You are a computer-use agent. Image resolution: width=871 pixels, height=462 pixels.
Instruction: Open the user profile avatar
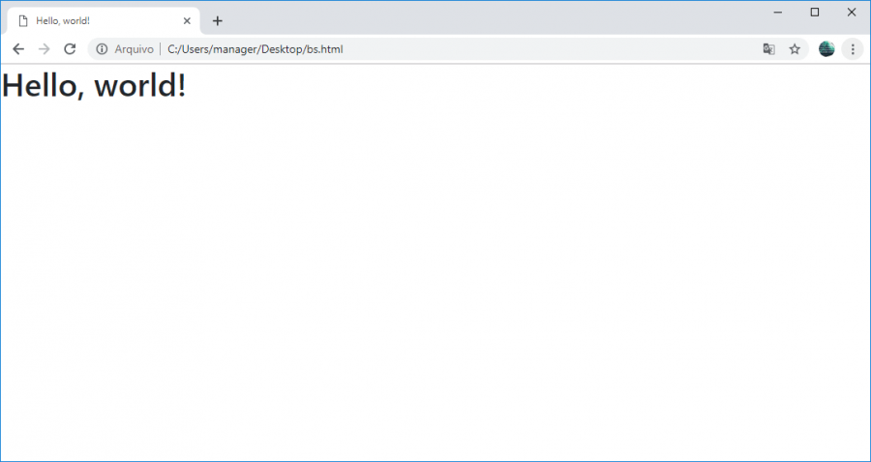coord(826,49)
